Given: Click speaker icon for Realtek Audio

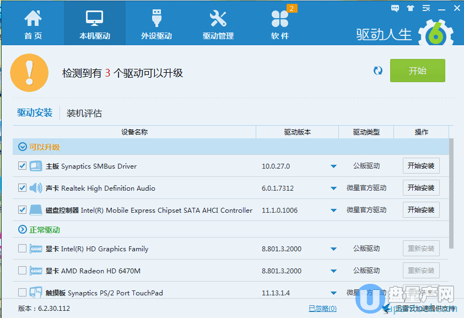Looking at the screenshot, I should [x=36, y=188].
